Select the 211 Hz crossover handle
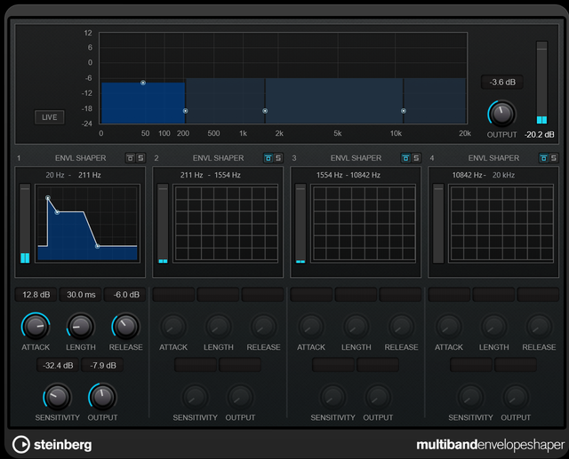569x459 pixels. 185,111
